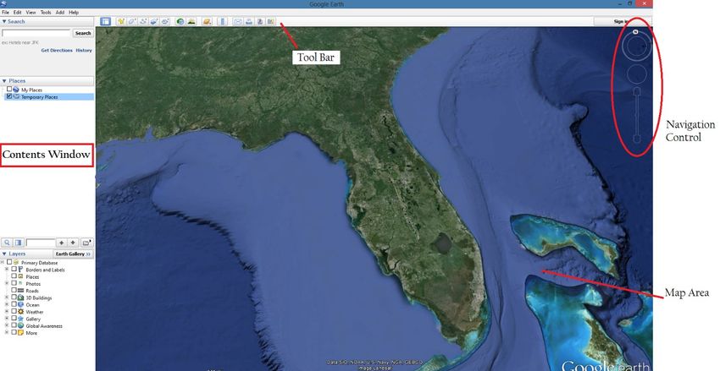Viewport: 720px width, 371px height.
Task: Open the File menu
Action: click(x=6, y=13)
